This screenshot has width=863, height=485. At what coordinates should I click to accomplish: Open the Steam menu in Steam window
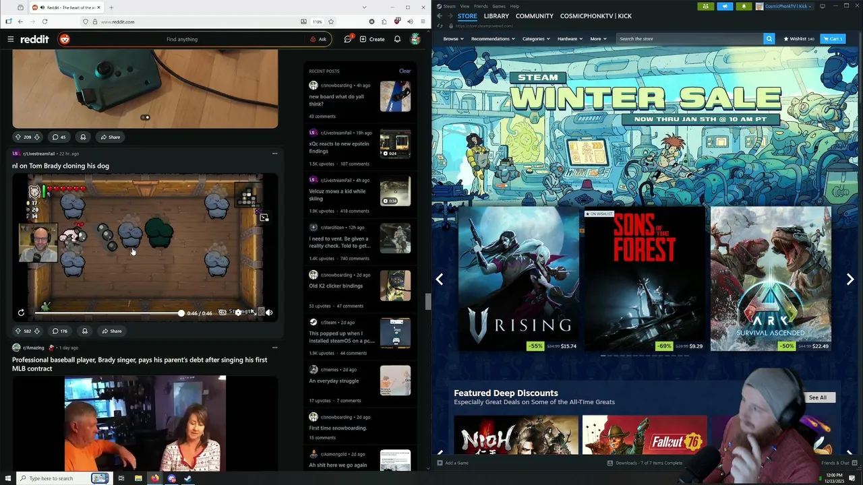[446, 6]
